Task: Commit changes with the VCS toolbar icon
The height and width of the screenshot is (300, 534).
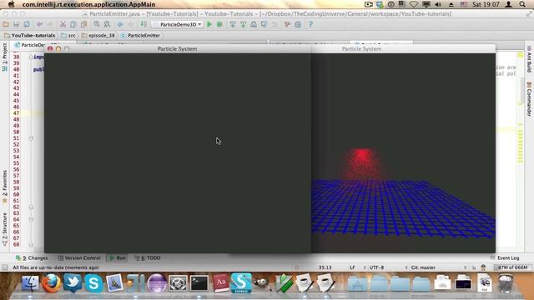Action: click(243, 24)
